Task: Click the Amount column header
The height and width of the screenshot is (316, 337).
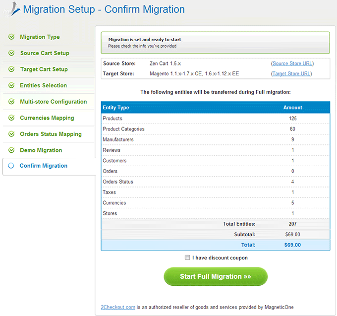Action: [x=292, y=107]
